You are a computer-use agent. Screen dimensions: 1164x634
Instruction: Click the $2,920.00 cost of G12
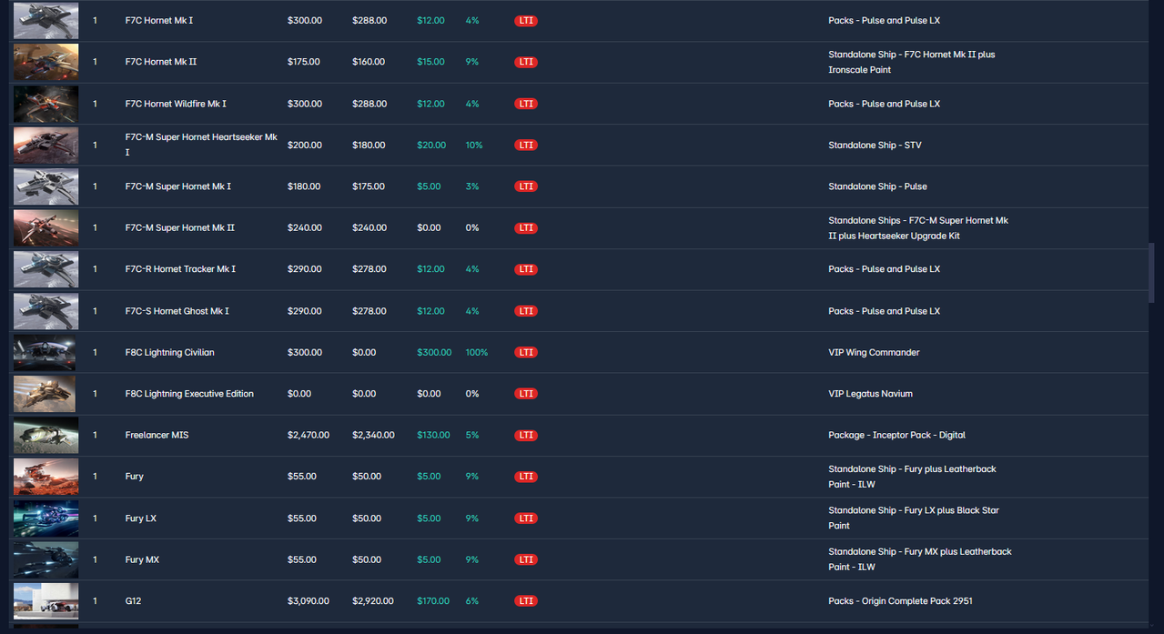click(374, 601)
